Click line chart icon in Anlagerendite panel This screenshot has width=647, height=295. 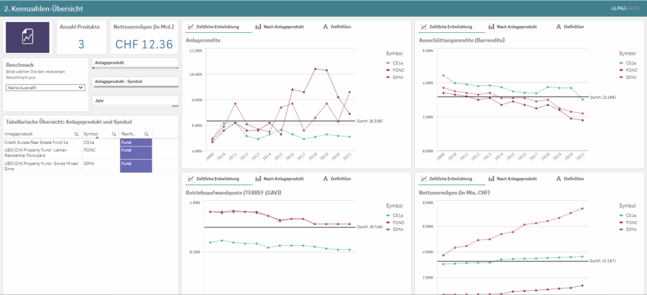[191, 27]
